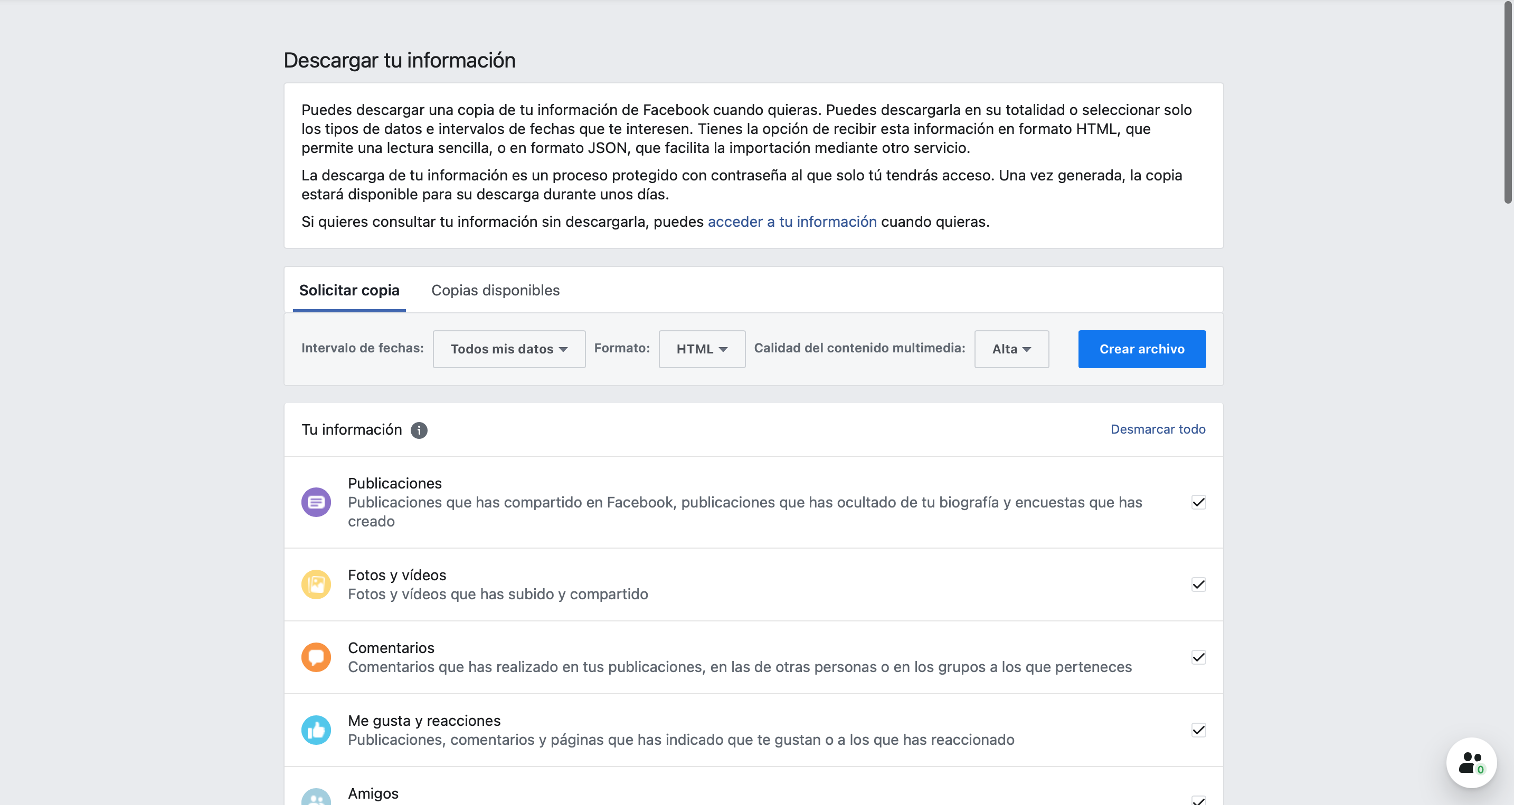Screen dimensions: 1514x805
Task: Click the orange Comentarios speech bubble icon
Action: point(316,657)
